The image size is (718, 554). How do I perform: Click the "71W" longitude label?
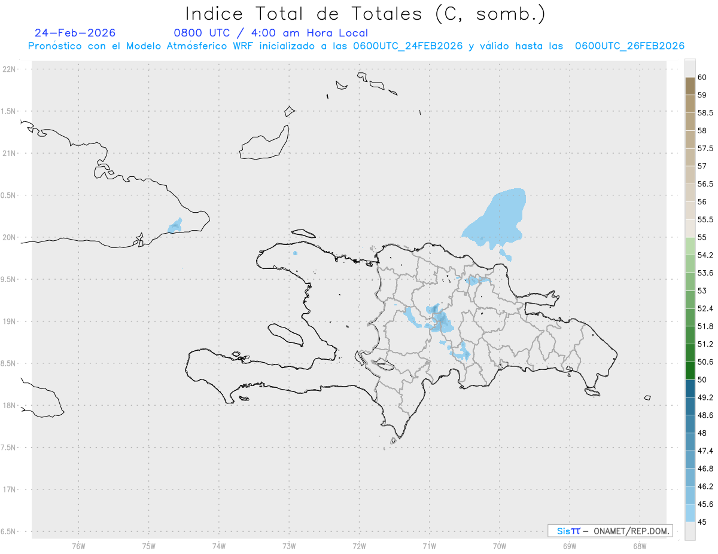(x=429, y=546)
